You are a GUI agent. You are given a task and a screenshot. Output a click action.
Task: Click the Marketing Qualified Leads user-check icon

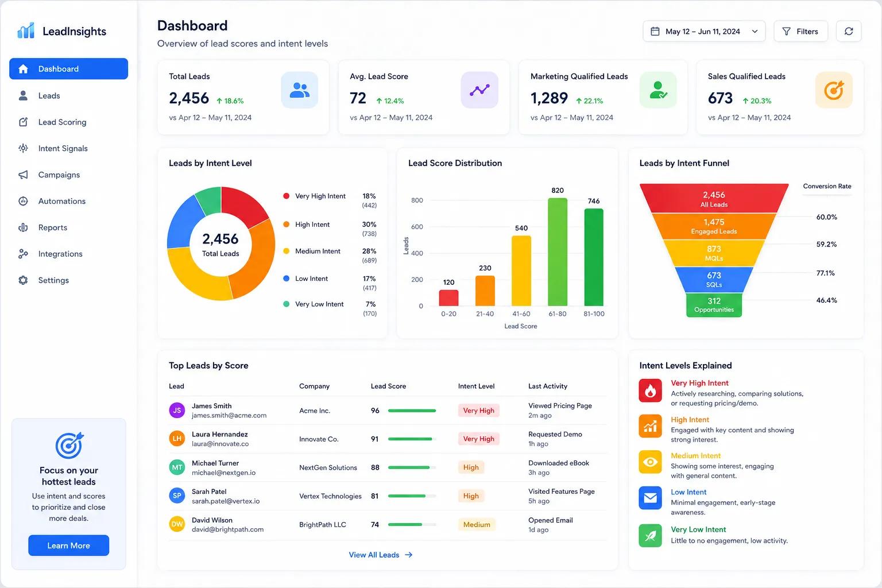click(x=658, y=90)
